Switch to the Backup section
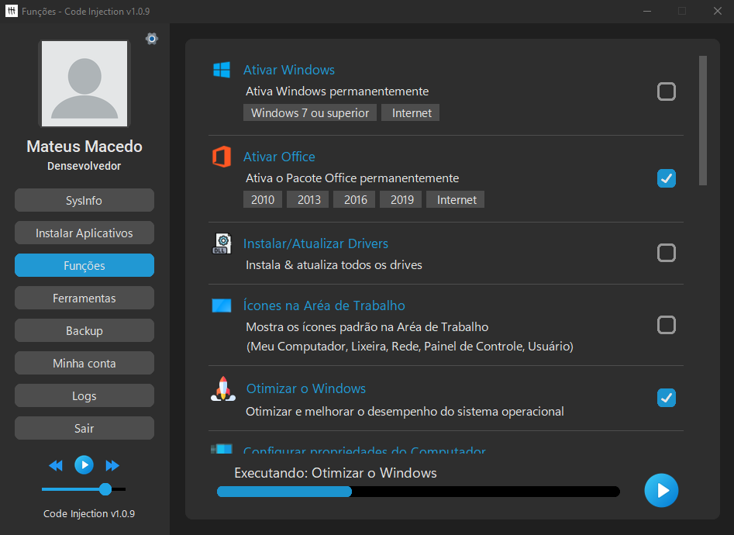This screenshot has width=734, height=535. (84, 331)
